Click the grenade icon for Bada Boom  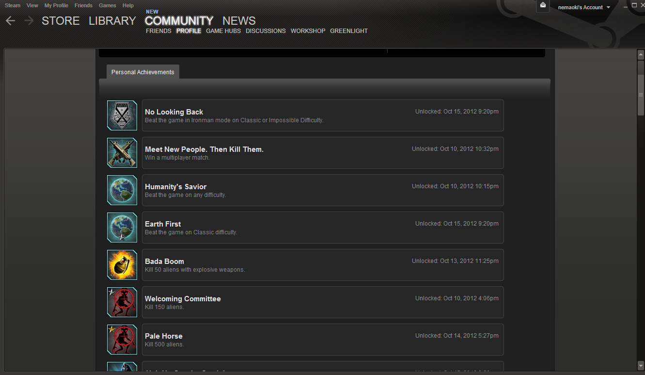(122, 265)
